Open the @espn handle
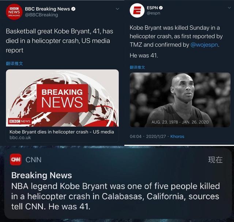Screen dimensions: 234x222 [154, 13]
